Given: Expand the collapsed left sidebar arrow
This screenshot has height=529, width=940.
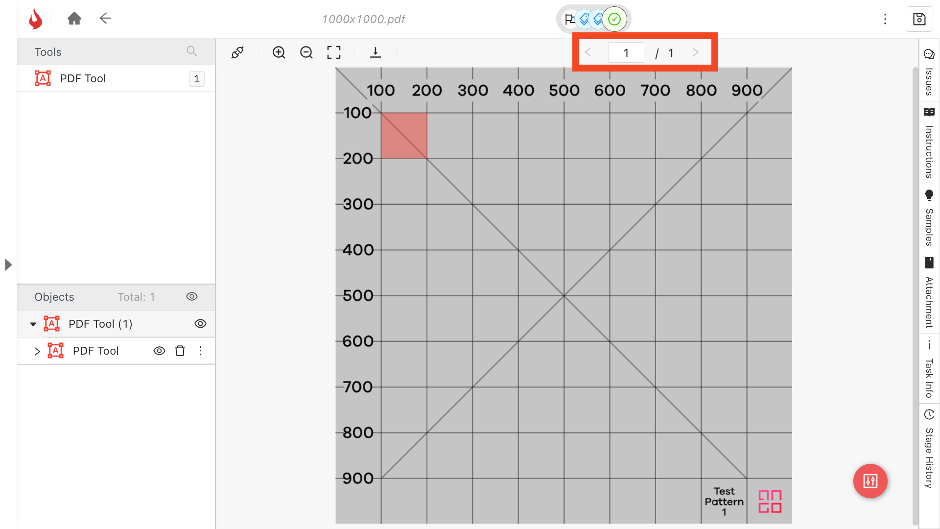Looking at the screenshot, I should [8, 265].
